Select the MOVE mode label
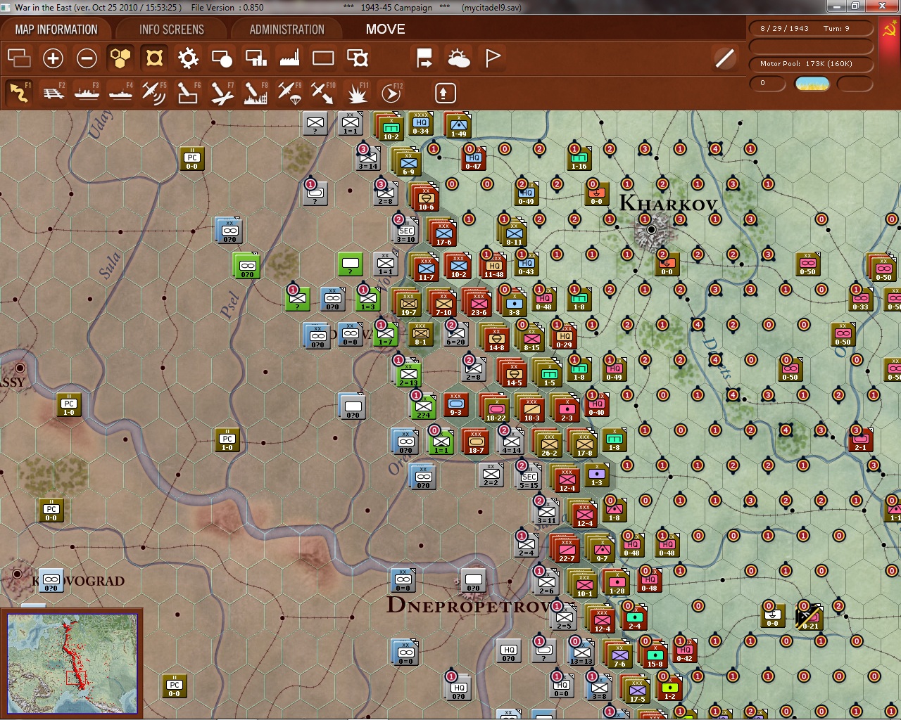Screen dimensions: 901x720 (385, 30)
